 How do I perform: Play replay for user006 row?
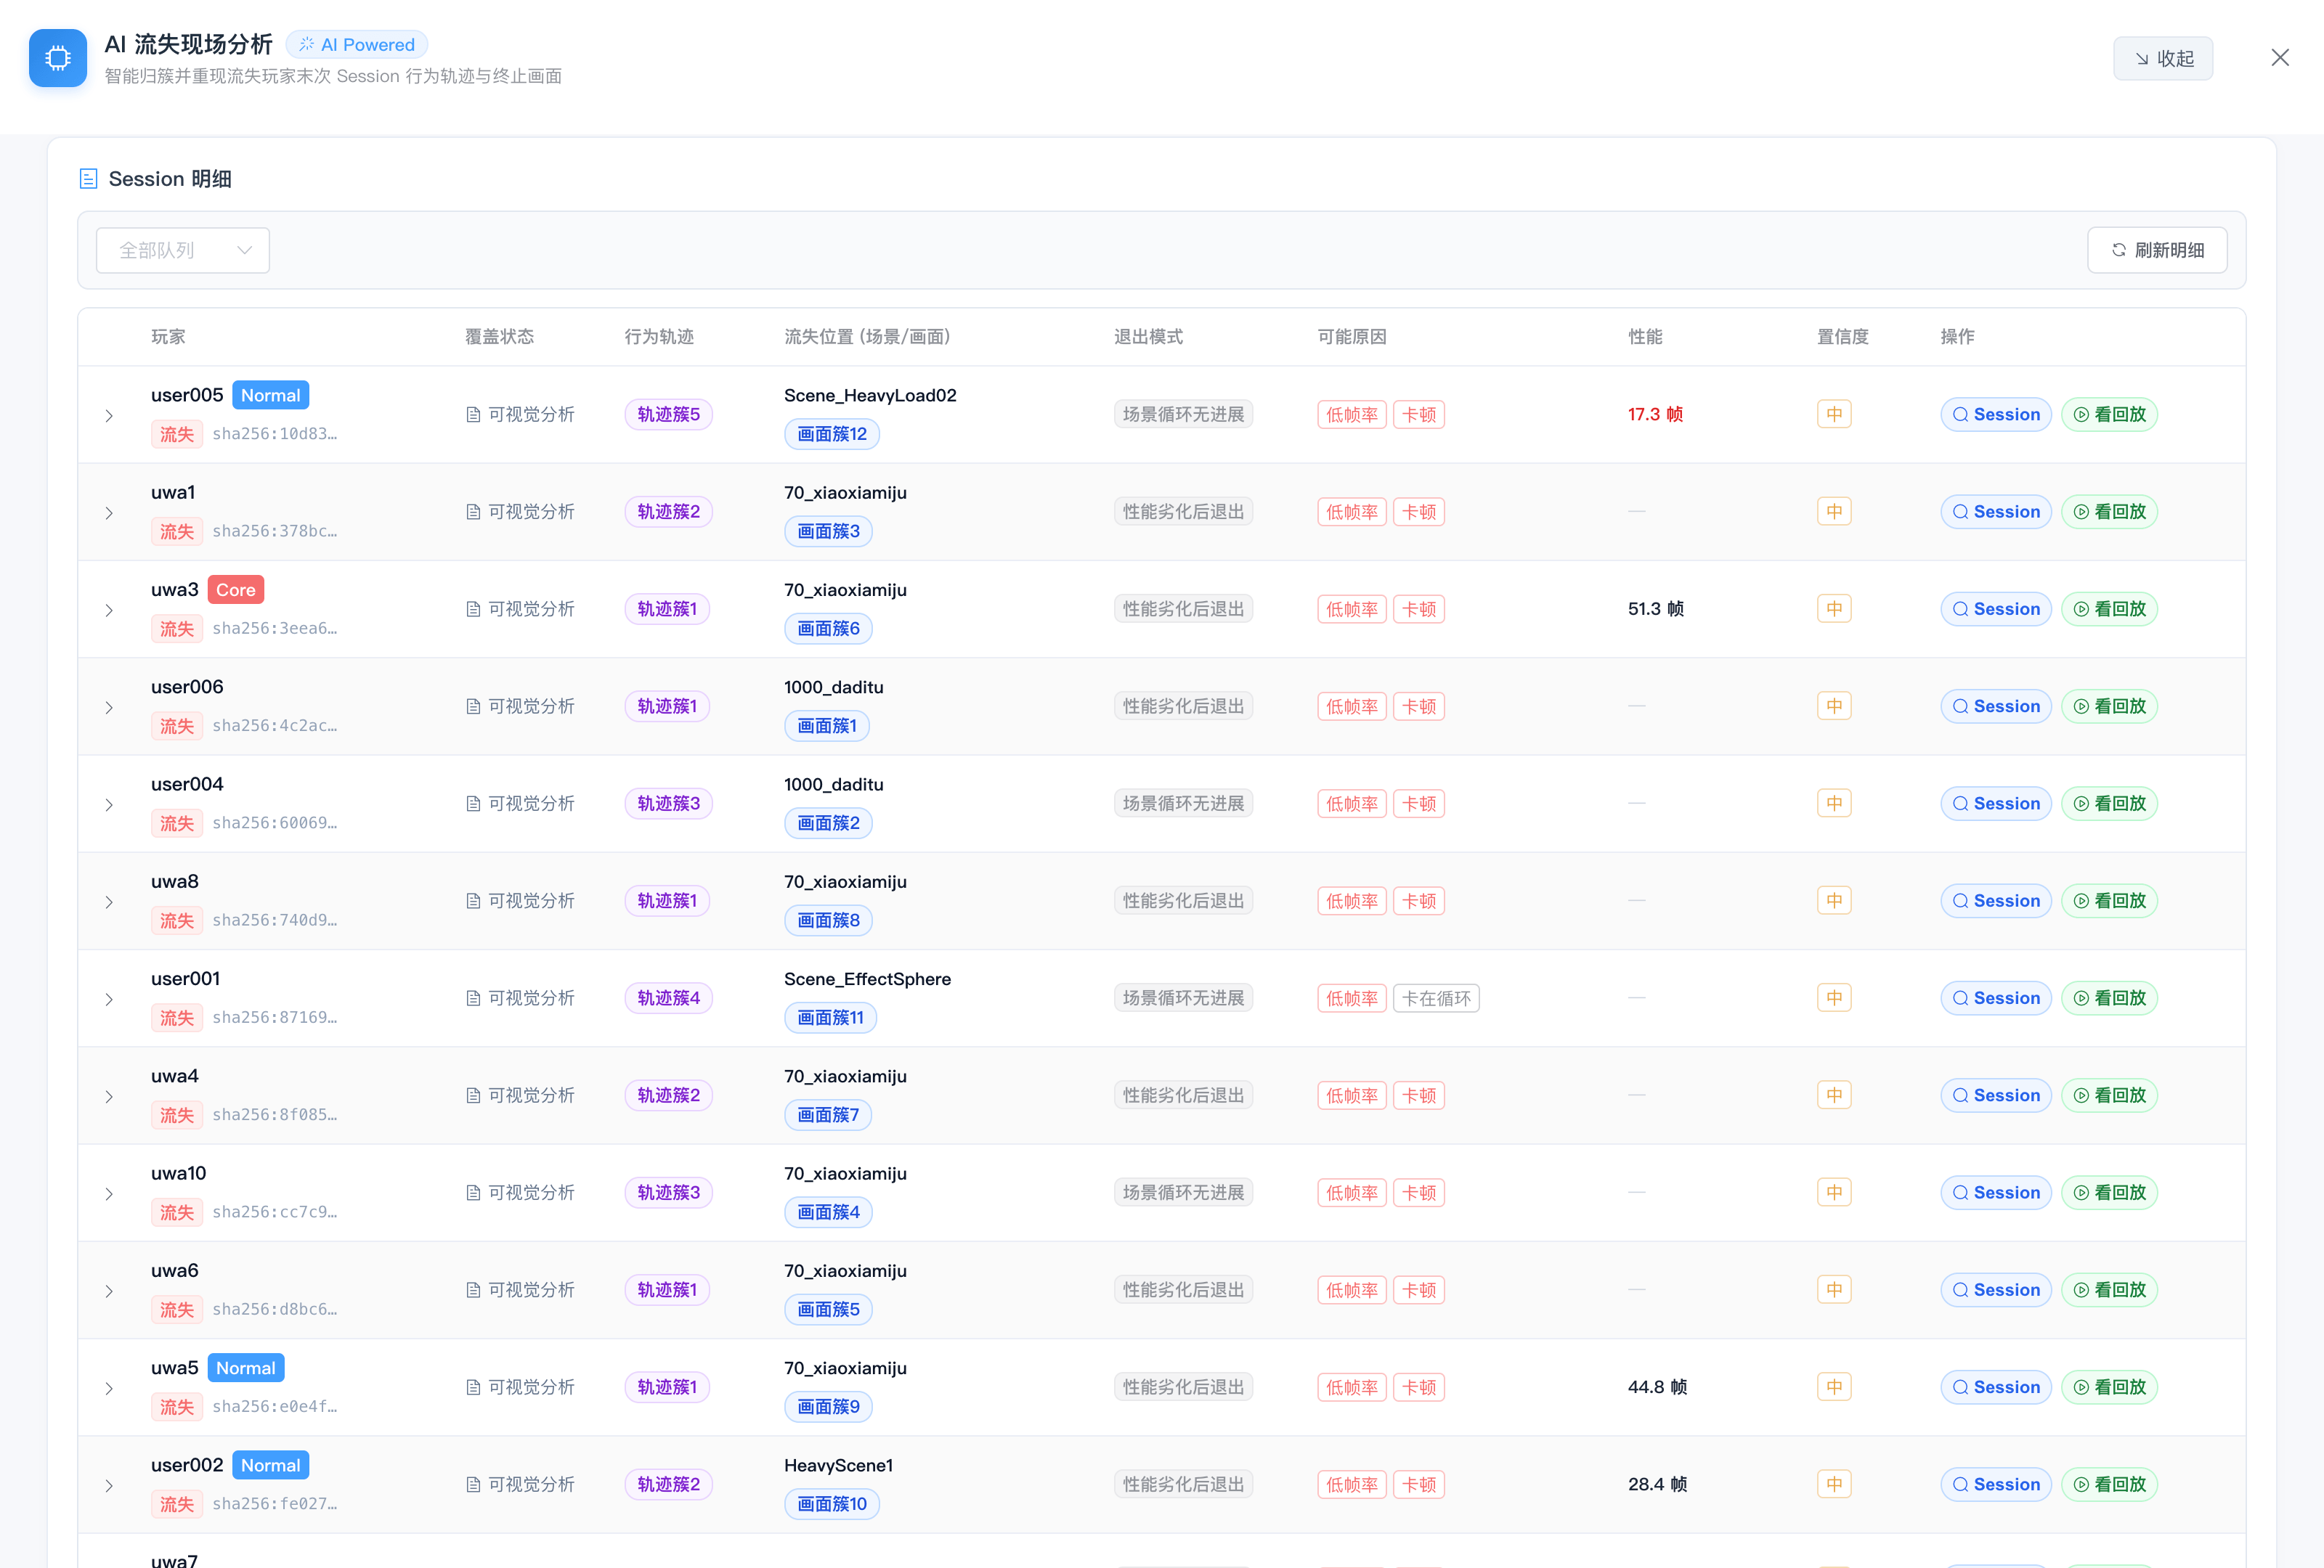[2109, 706]
